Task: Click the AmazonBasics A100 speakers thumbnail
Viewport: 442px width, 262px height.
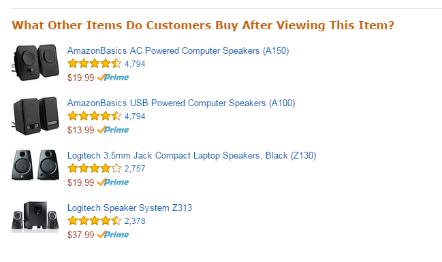Action: click(x=35, y=116)
